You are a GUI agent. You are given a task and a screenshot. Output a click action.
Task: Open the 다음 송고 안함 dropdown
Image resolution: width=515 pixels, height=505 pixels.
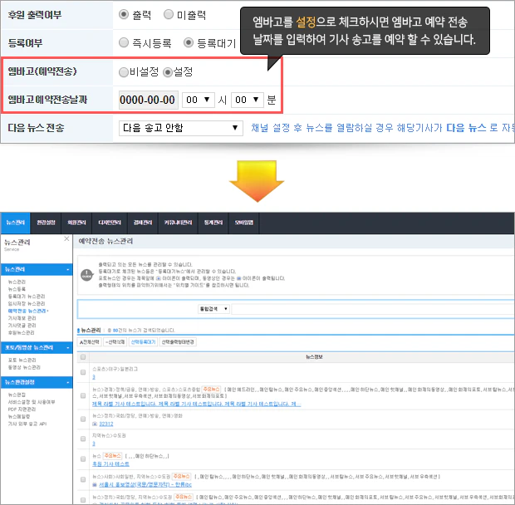[x=180, y=128]
